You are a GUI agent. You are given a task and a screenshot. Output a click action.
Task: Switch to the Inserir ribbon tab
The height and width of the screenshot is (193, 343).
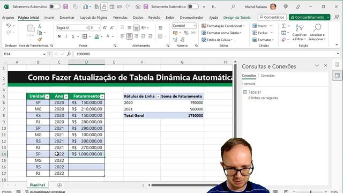tap(49, 18)
